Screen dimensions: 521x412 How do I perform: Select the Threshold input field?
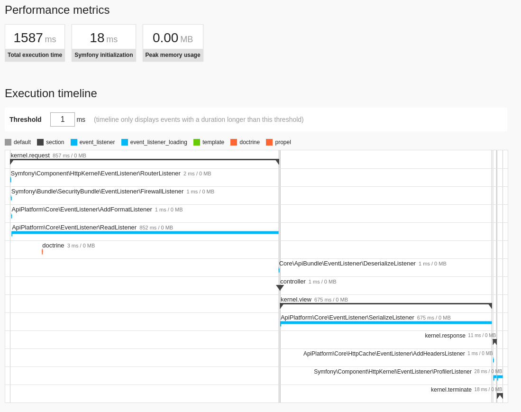(x=62, y=119)
